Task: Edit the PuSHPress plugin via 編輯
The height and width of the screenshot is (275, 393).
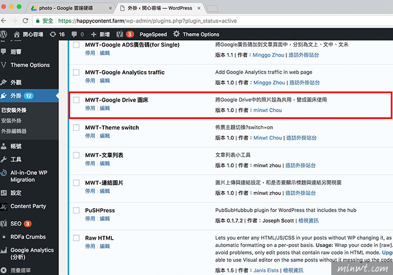Action: point(105,219)
